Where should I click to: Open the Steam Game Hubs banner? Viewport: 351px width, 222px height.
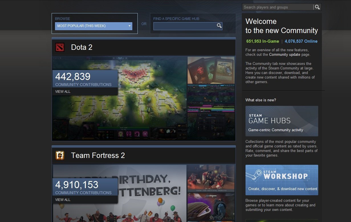click(x=282, y=121)
